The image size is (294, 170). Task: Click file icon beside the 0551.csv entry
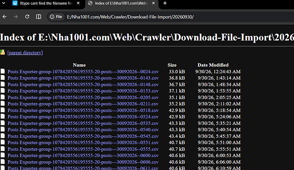(3, 142)
